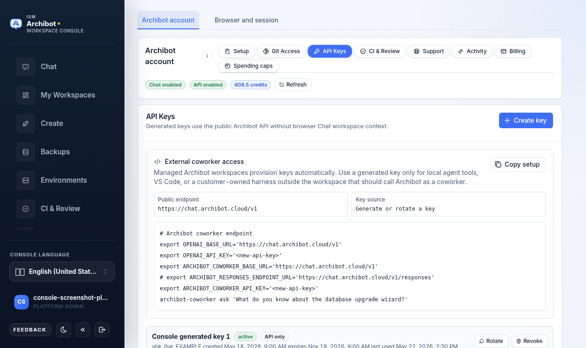Click the sign out icon
Image resolution: width=586 pixels, height=348 pixels.
pyautogui.click(x=102, y=330)
